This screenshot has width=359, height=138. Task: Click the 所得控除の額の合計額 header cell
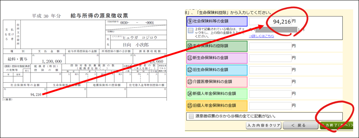tap(116, 51)
